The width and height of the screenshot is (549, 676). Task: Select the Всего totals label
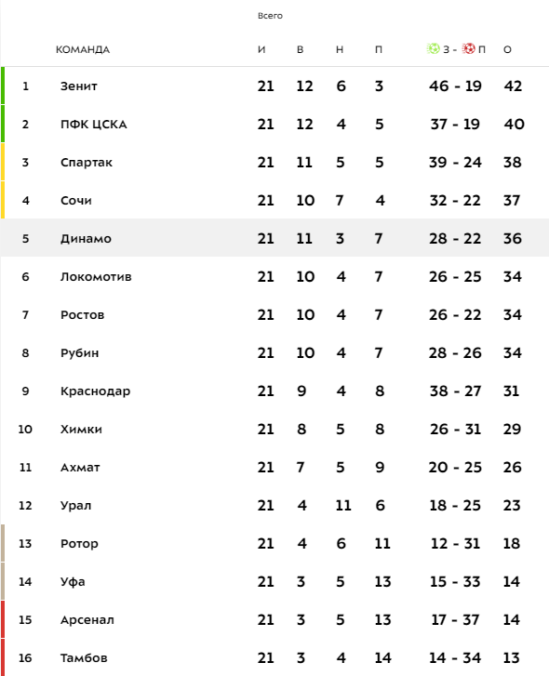click(x=270, y=16)
